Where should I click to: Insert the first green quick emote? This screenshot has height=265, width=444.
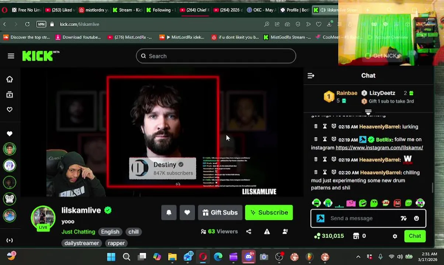click(x=316, y=203)
